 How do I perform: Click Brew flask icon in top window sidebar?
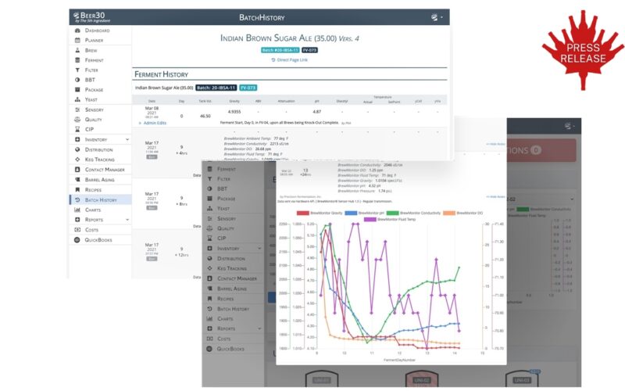click(x=77, y=50)
